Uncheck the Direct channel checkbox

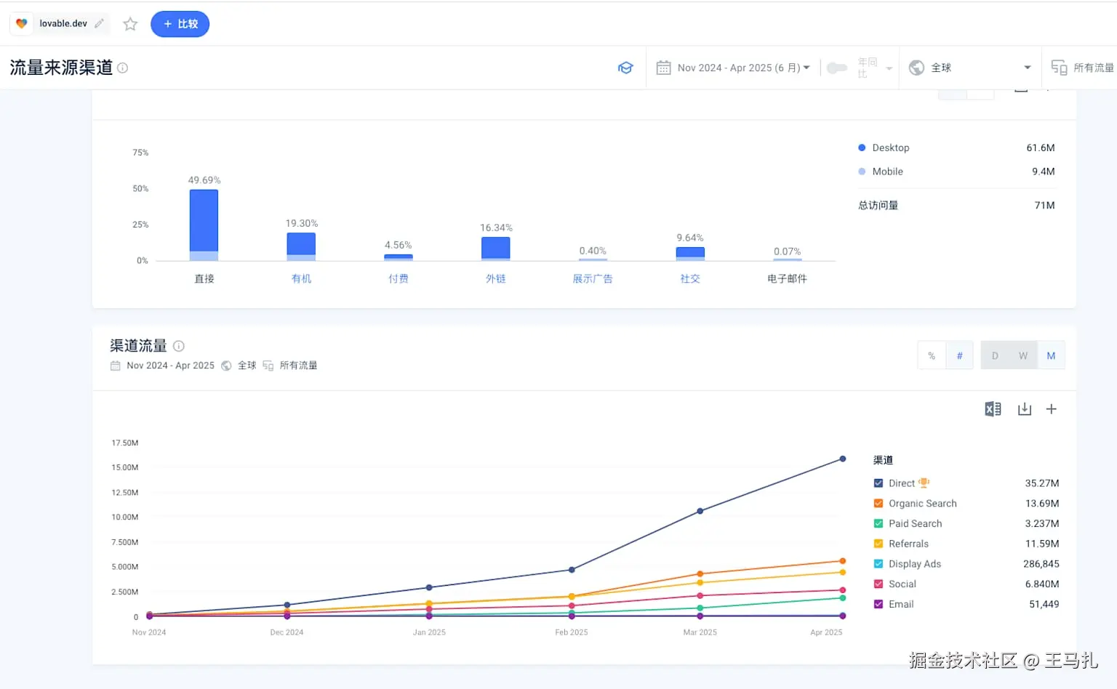point(878,483)
